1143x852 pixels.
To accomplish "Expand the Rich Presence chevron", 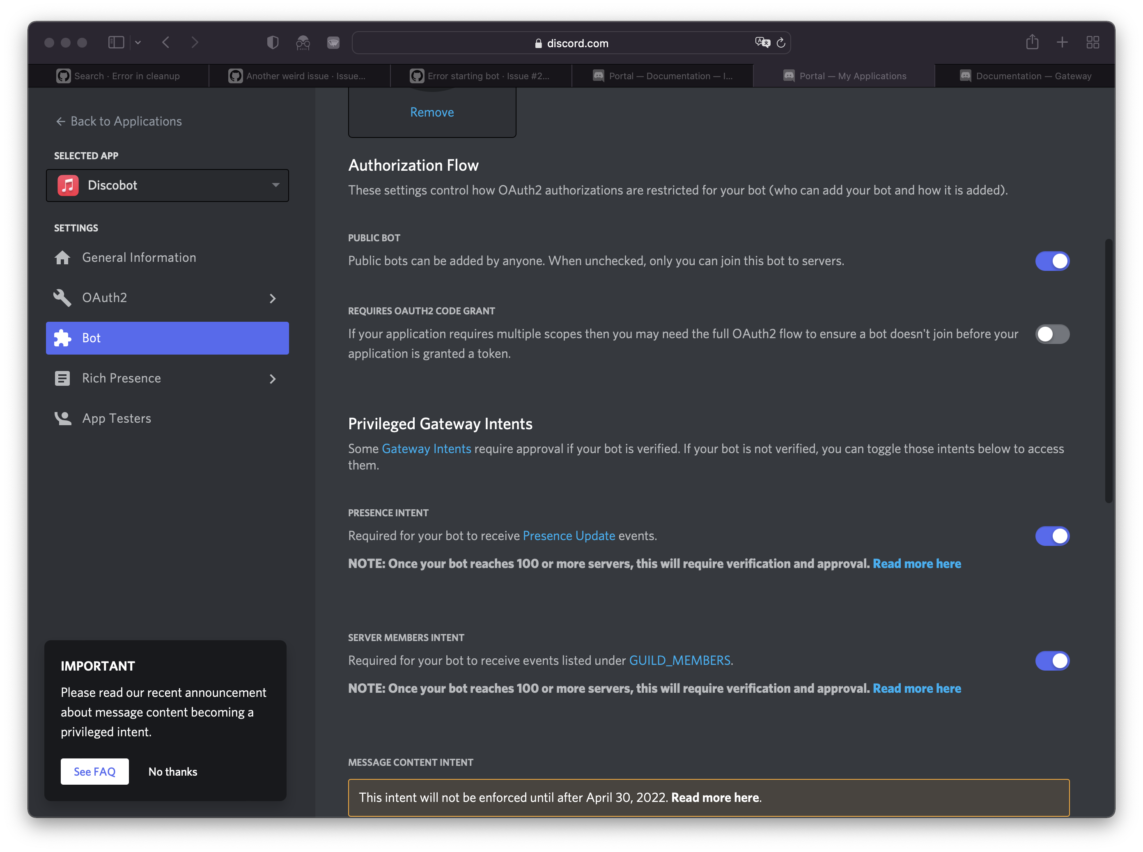I will coord(273,379).
